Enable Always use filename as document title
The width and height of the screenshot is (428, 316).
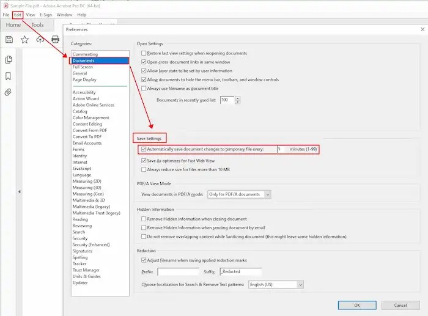[x=144, y=89]
